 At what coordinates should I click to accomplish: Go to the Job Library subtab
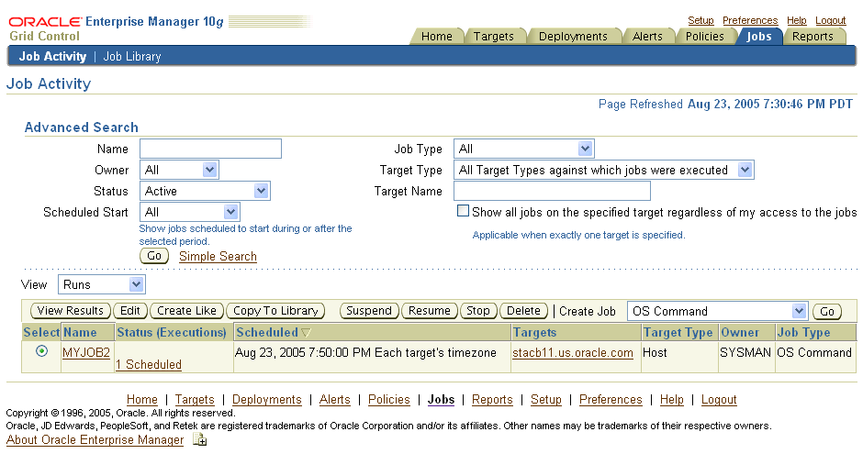pyautogui.click(x=132, y=56)
